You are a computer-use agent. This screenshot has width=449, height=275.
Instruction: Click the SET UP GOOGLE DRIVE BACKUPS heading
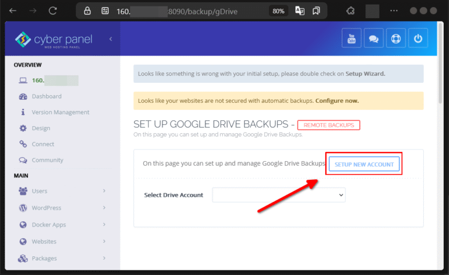tap(210, 124)
